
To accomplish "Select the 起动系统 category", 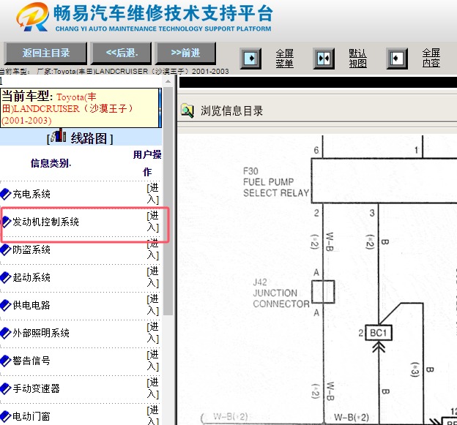I will 31,277.
